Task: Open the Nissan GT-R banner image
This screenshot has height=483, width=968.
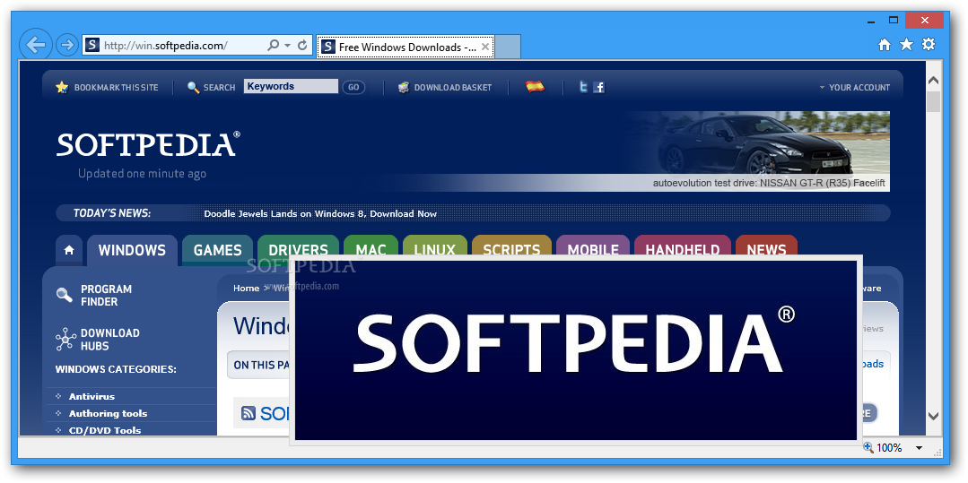Action: [756, 151]
